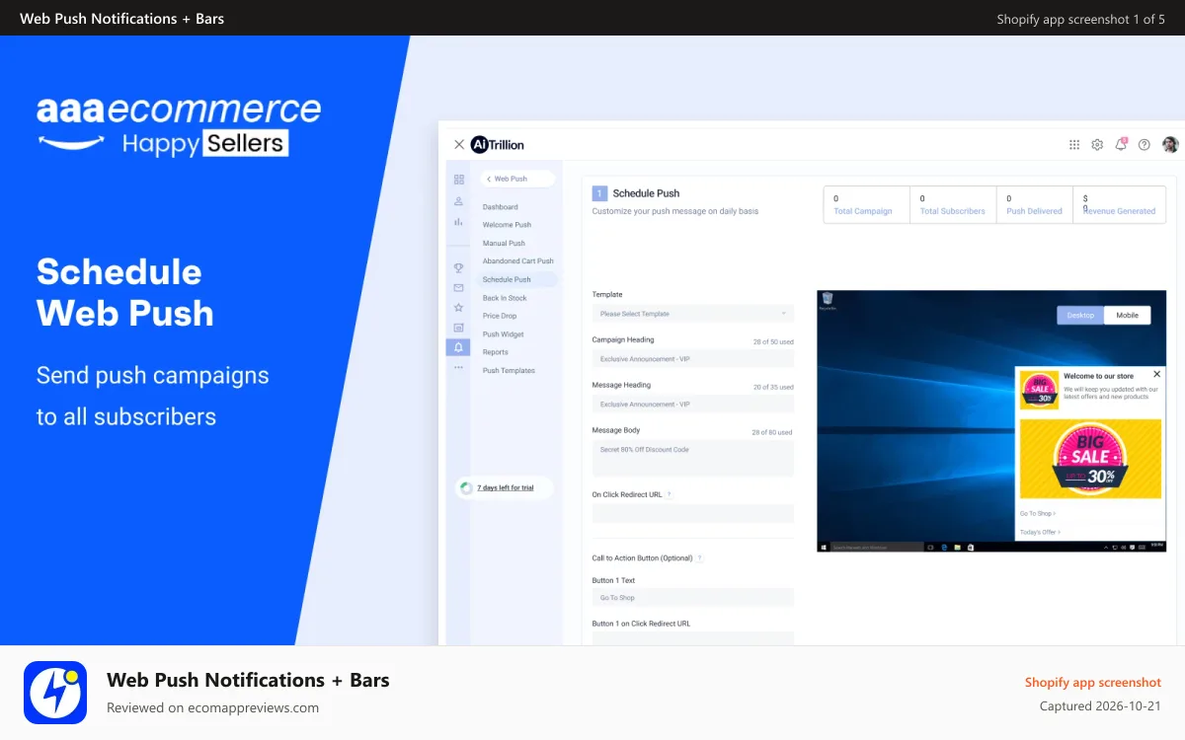Click the Button 1 Text input field
1185x740 pixels.
pyautogui.click(x=693, y=598)
